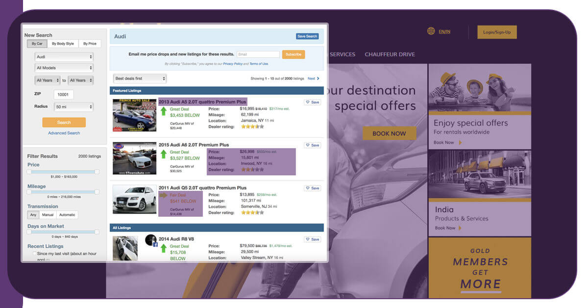588x308 pixels.
Task: Open the Radius 50 mi dropdown
Action: [73, 106]
